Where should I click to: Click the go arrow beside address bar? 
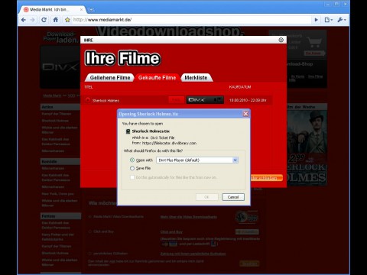[x=316, y=20]
